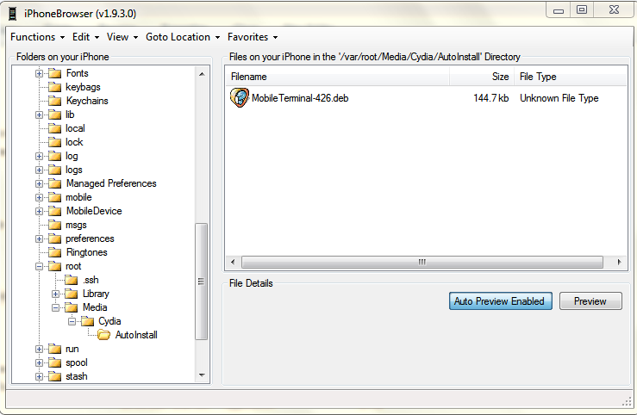This screenshot has height=415, width=637.
Task: Expand the Fonts folder node
Action: (x=39, y=74)
